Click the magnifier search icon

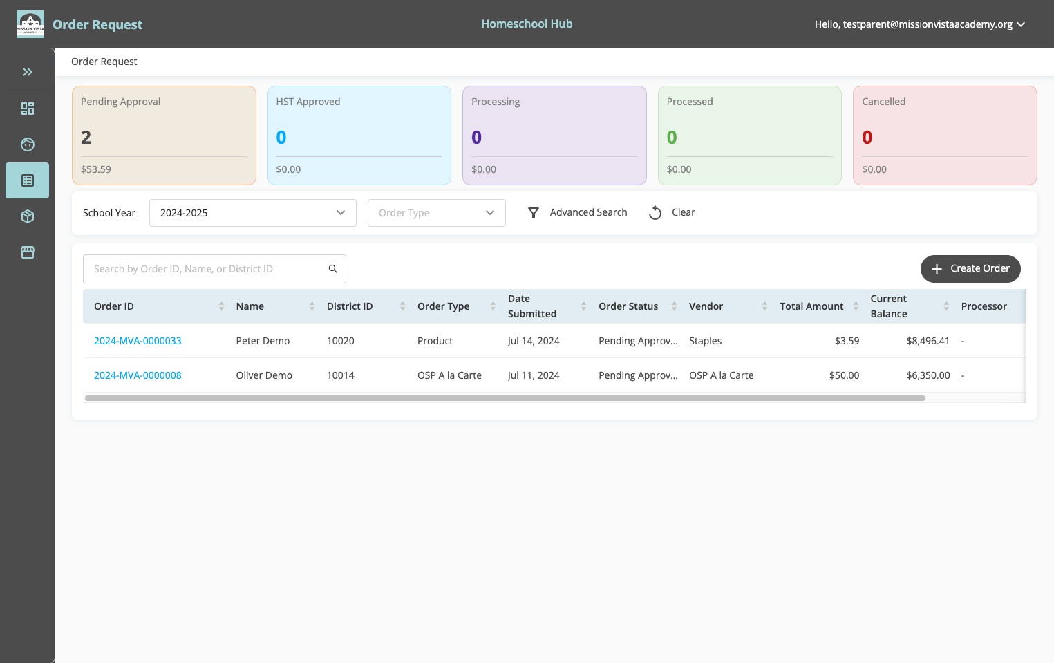click(333, 269)
